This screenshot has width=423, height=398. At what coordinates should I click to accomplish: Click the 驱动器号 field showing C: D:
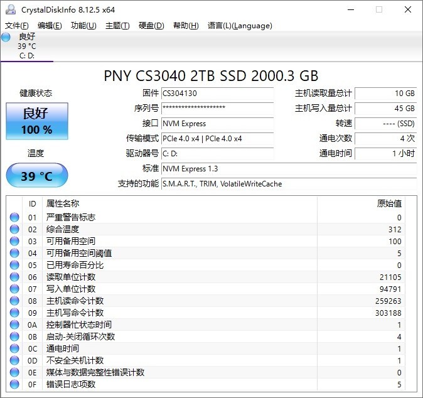[x=217, y=154]
